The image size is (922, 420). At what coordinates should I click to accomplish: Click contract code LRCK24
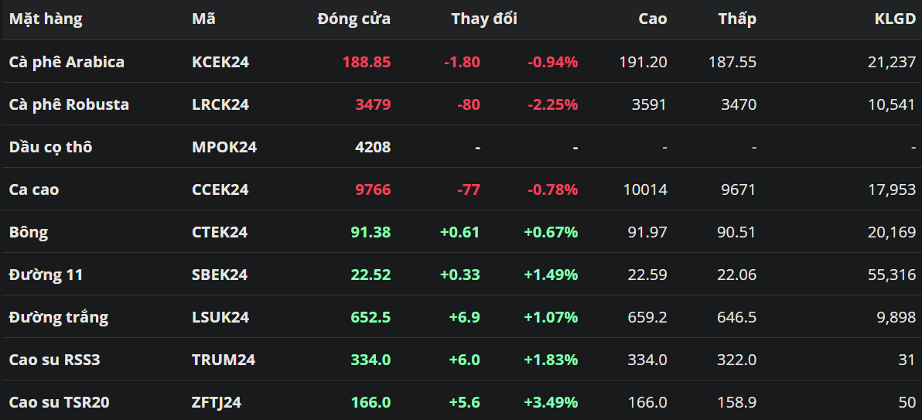(220, 104)
